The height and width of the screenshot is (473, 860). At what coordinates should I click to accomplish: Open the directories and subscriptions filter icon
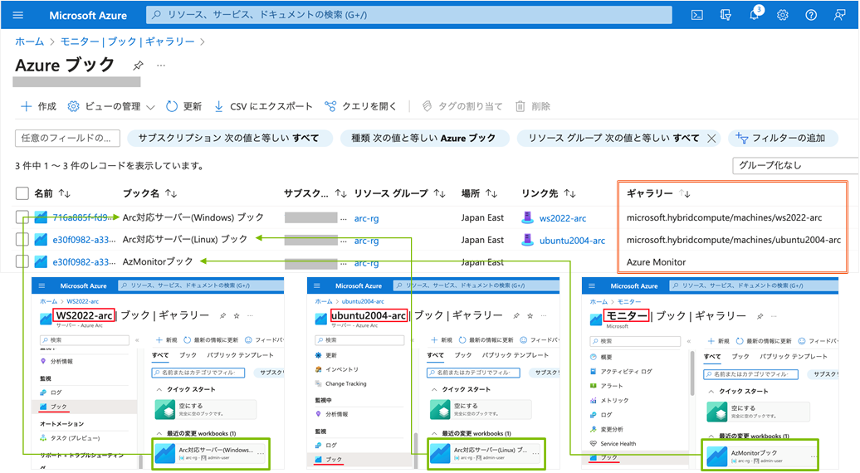[x=725, y=15]
